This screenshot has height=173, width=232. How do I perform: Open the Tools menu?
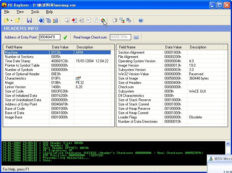click(35, 12)
